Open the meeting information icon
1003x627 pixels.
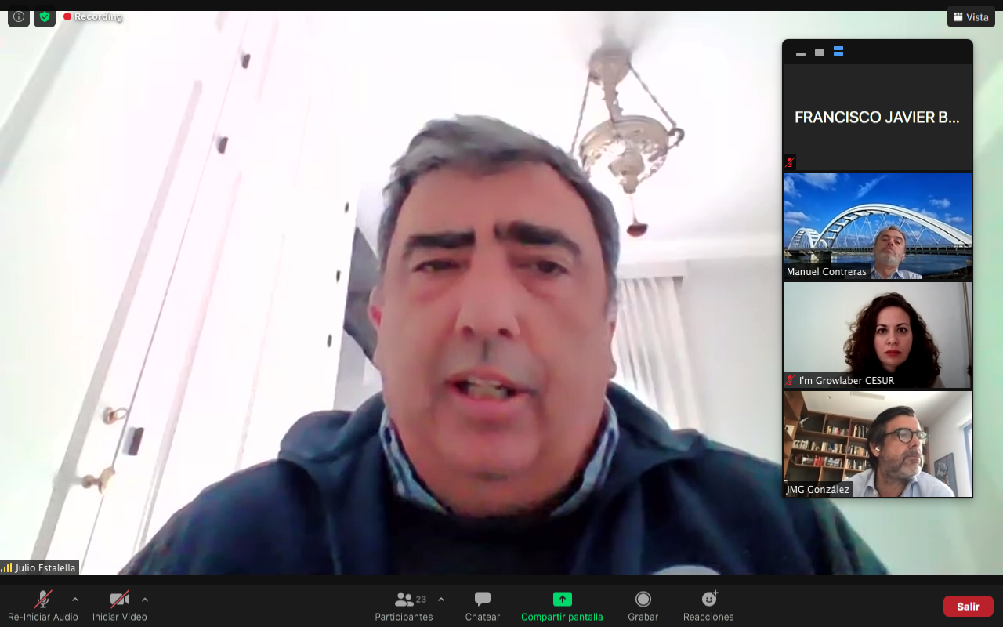click(19, 16)
